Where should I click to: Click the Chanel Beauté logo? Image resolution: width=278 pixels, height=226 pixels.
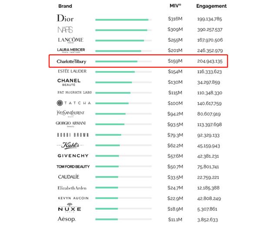[x=69, y=82]
